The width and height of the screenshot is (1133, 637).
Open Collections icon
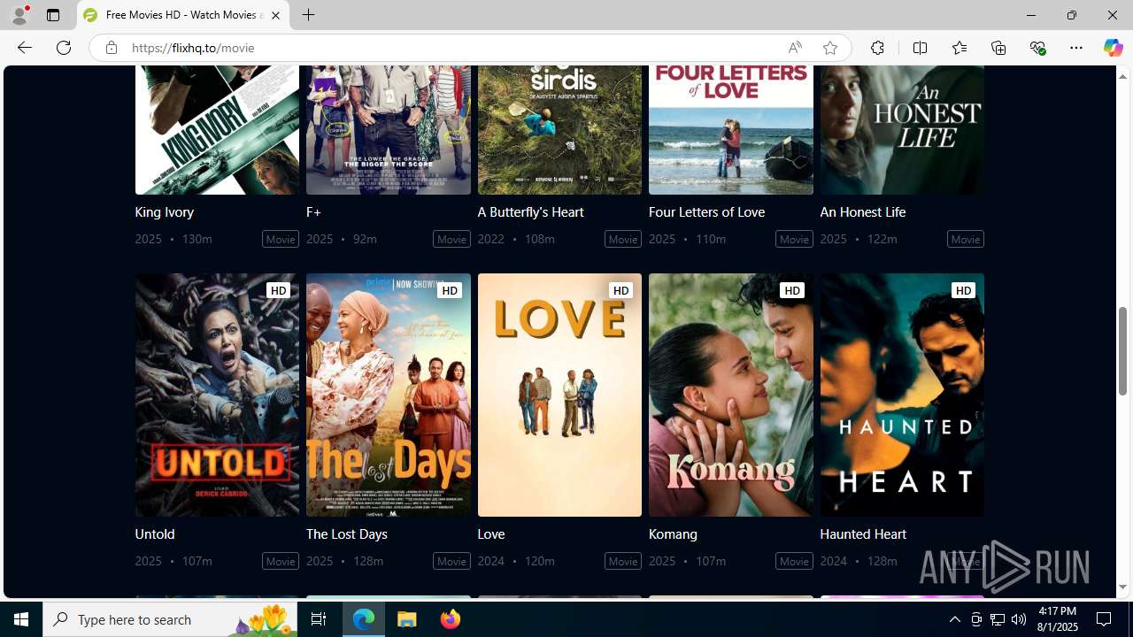click(x=998, y=48)
